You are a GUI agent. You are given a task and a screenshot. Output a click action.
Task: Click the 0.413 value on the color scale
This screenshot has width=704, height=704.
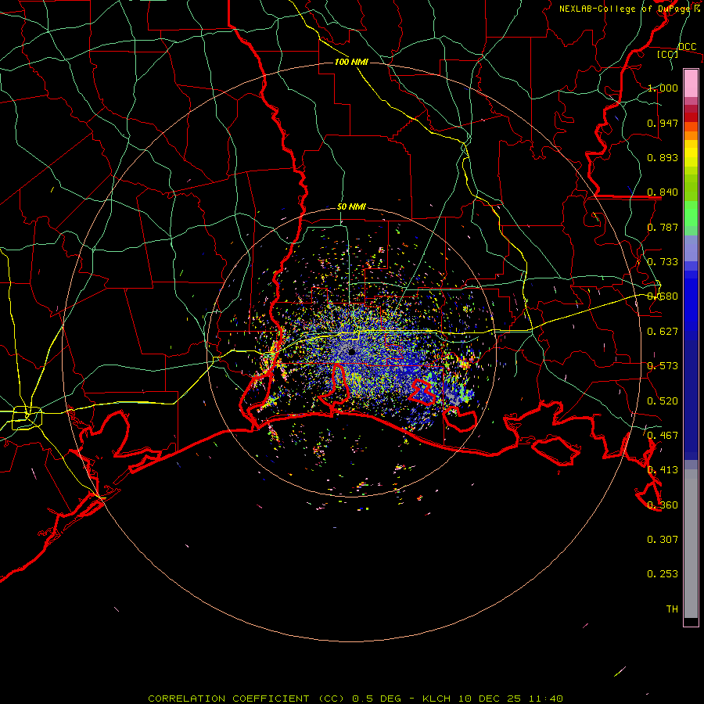[x=663, y=470]
